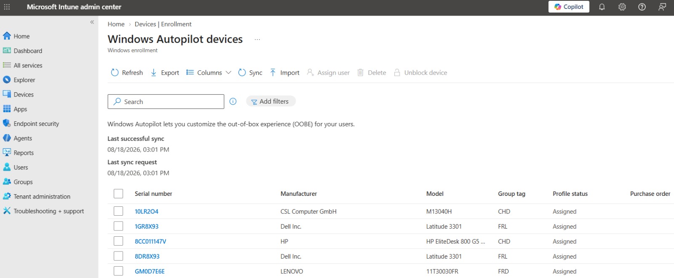Click the Devices | Enrollment breadcrumb
Viewport: 674px width, 278px height.
point(163,24)
